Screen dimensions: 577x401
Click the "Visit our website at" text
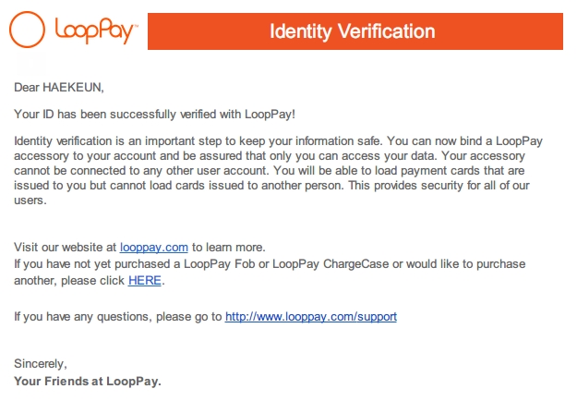66,247
